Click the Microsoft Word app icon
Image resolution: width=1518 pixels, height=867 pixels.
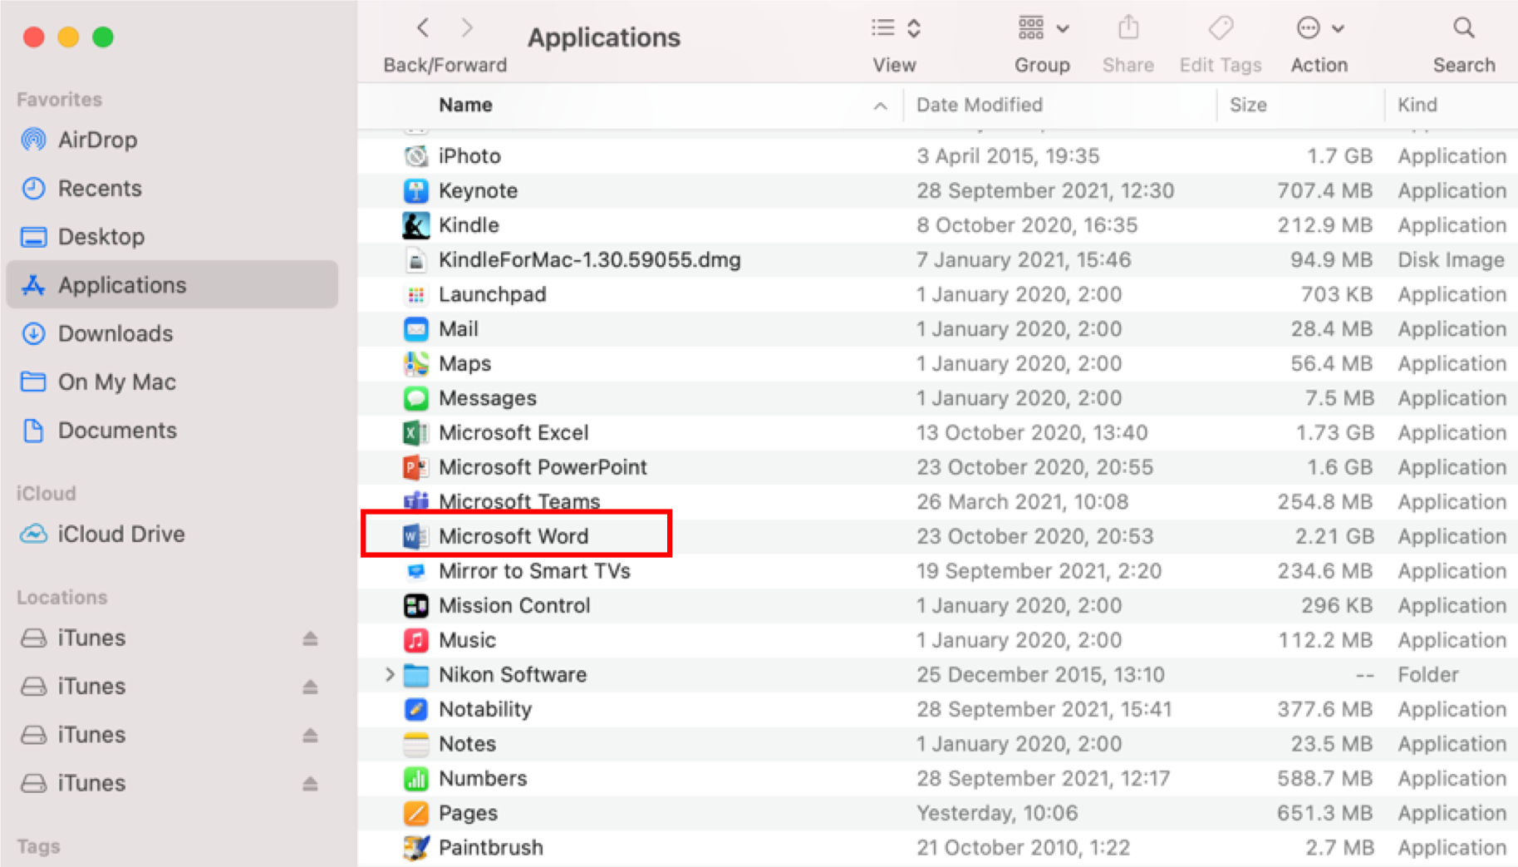[416, 536]
